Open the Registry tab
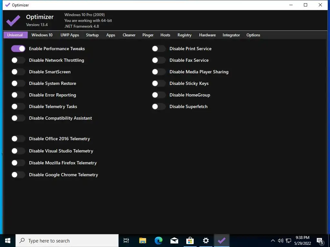 coord(185,35)
